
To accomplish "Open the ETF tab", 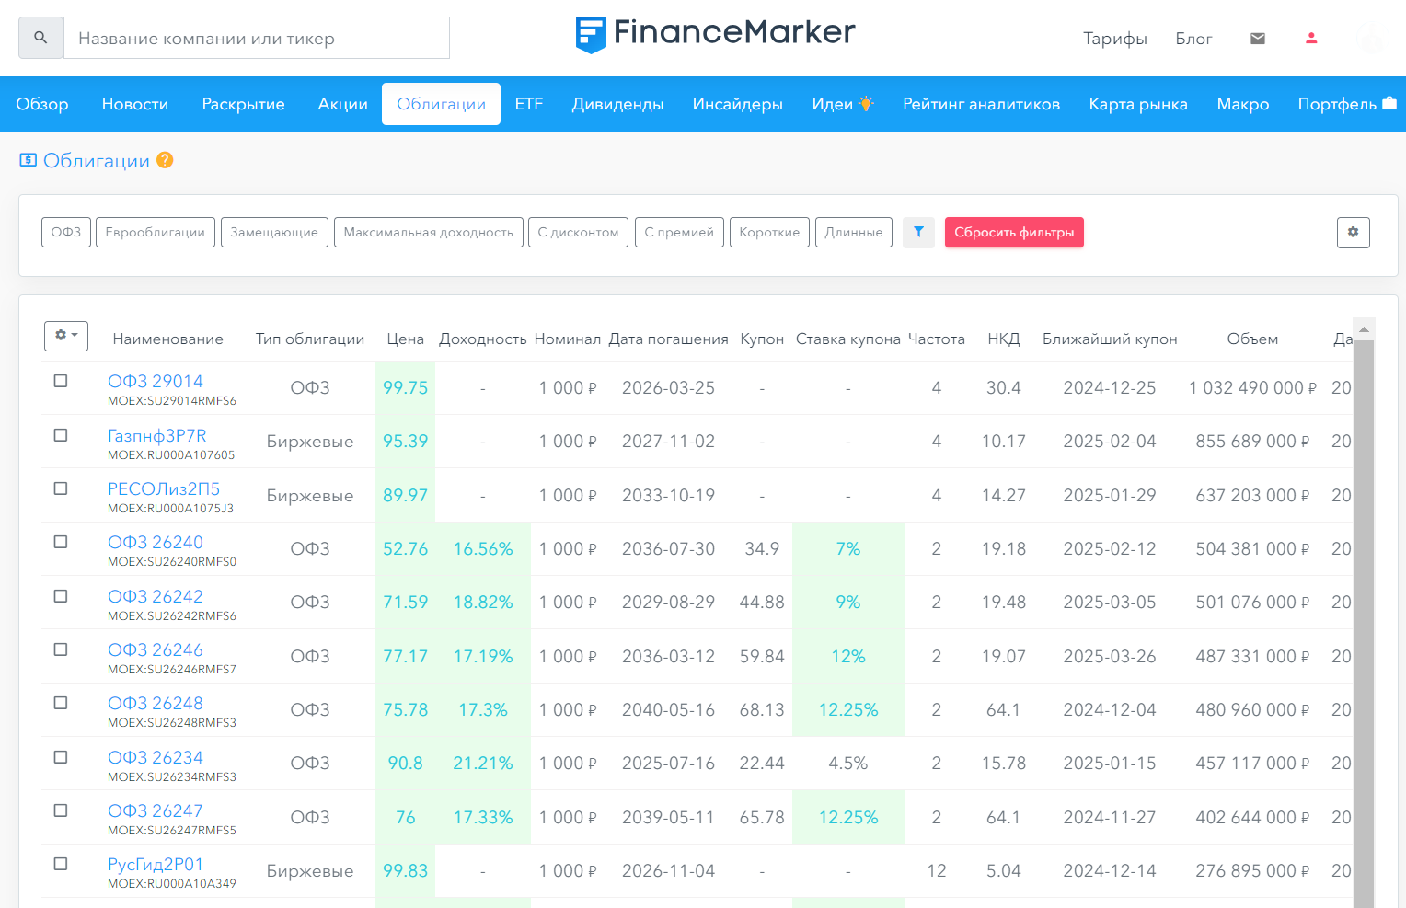I will point(529,104).
